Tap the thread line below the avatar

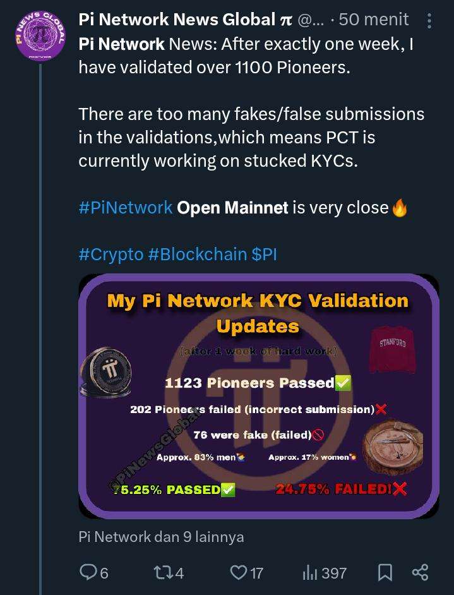[x=40, y=316]
